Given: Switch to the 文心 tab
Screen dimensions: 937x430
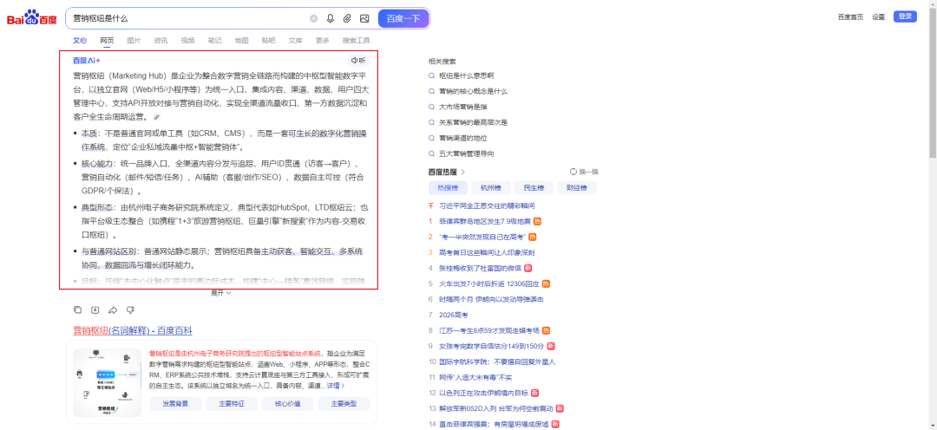Looking at the screenshot, I should coord(80,41).
